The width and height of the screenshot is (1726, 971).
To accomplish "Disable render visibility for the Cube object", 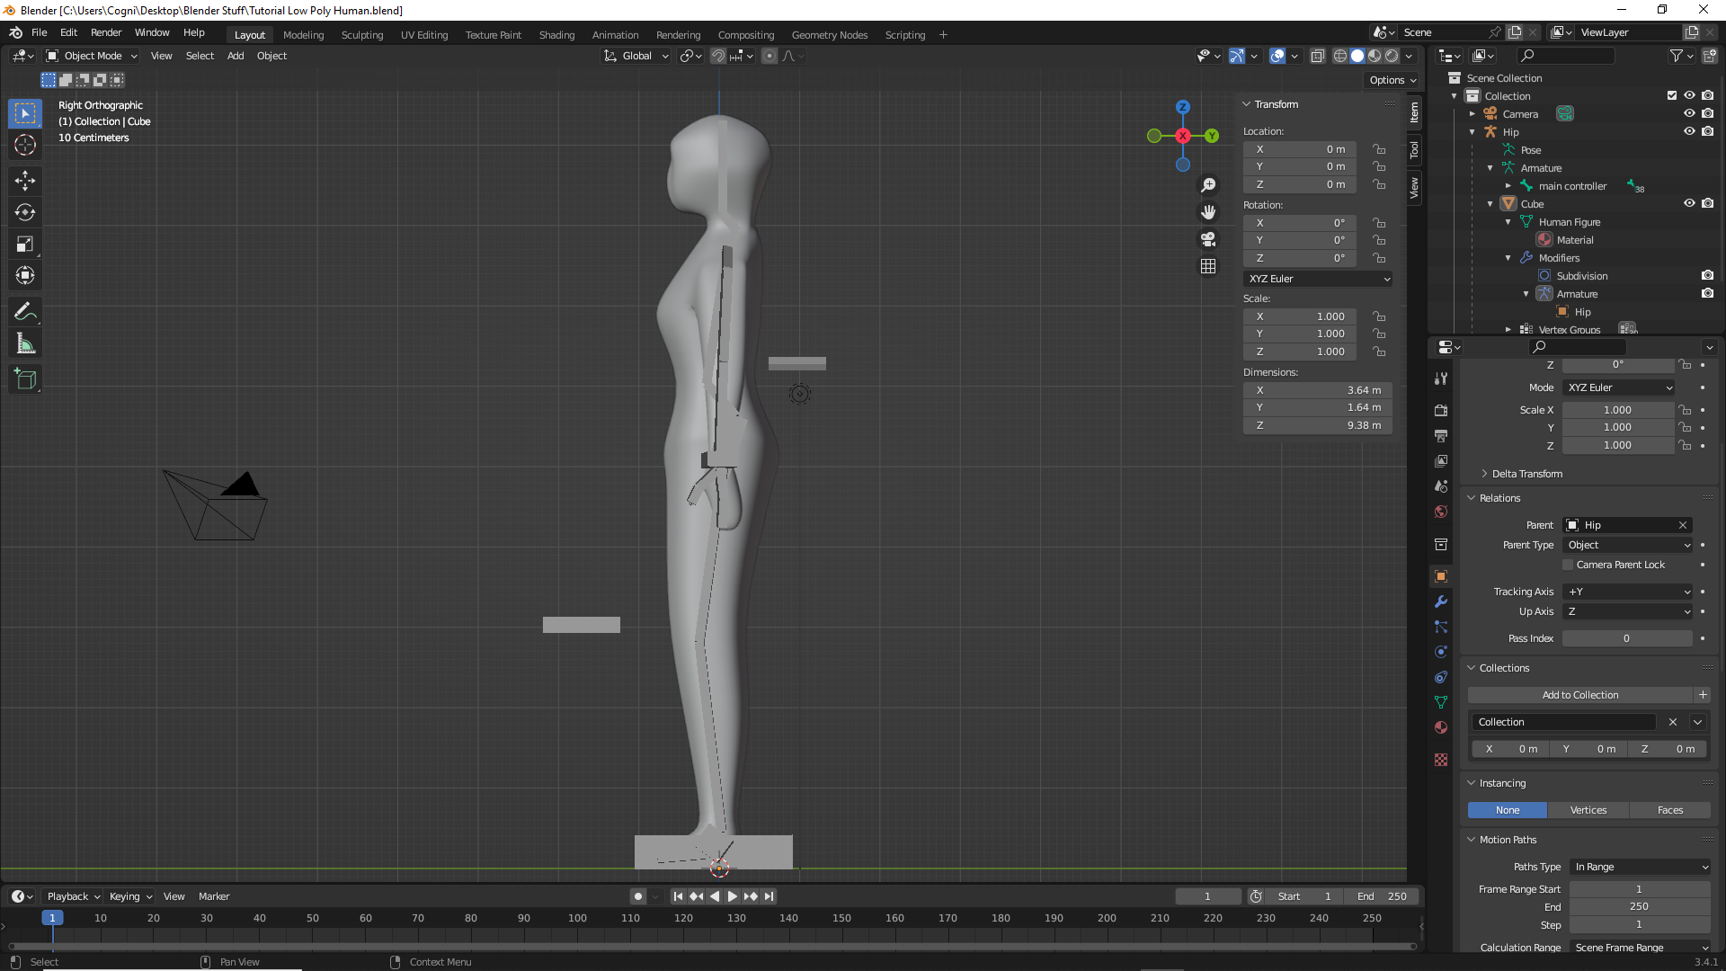I will pos(1708,203).
